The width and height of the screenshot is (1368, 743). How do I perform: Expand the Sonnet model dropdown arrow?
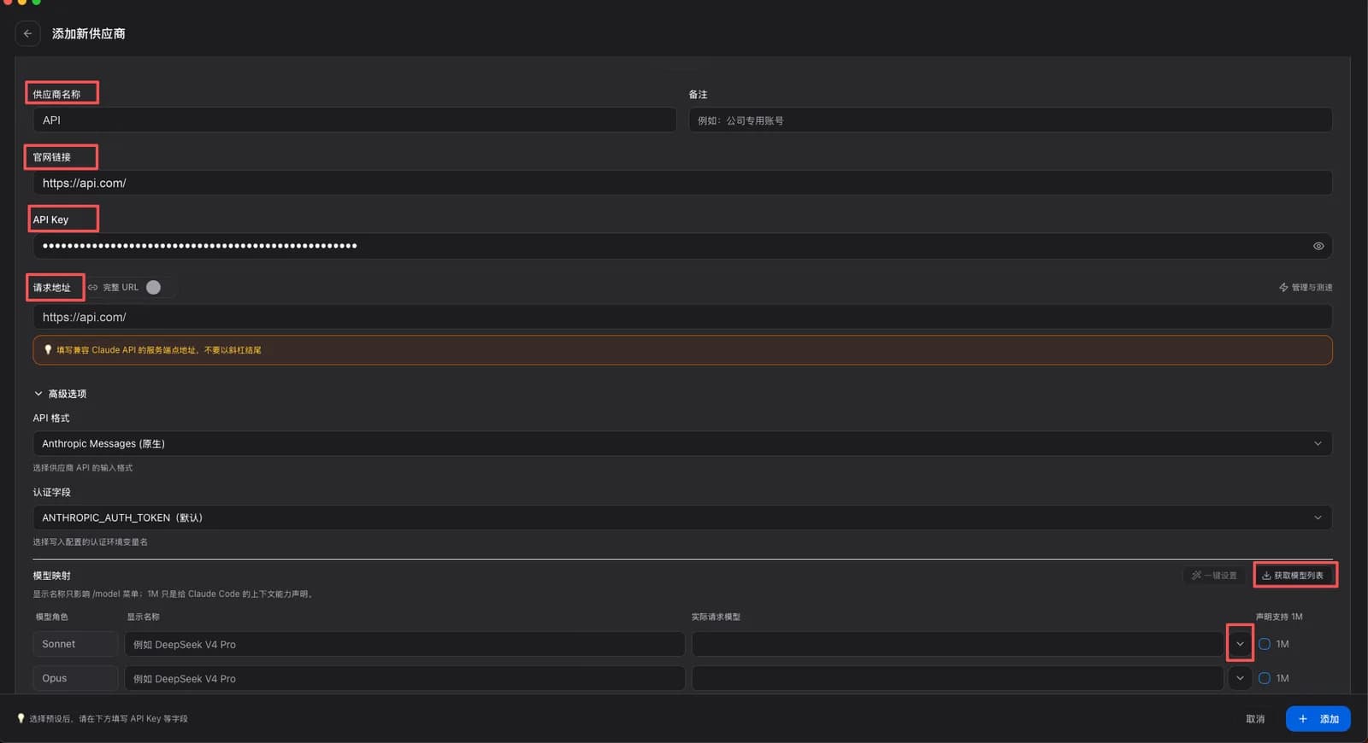(1240, 644)
